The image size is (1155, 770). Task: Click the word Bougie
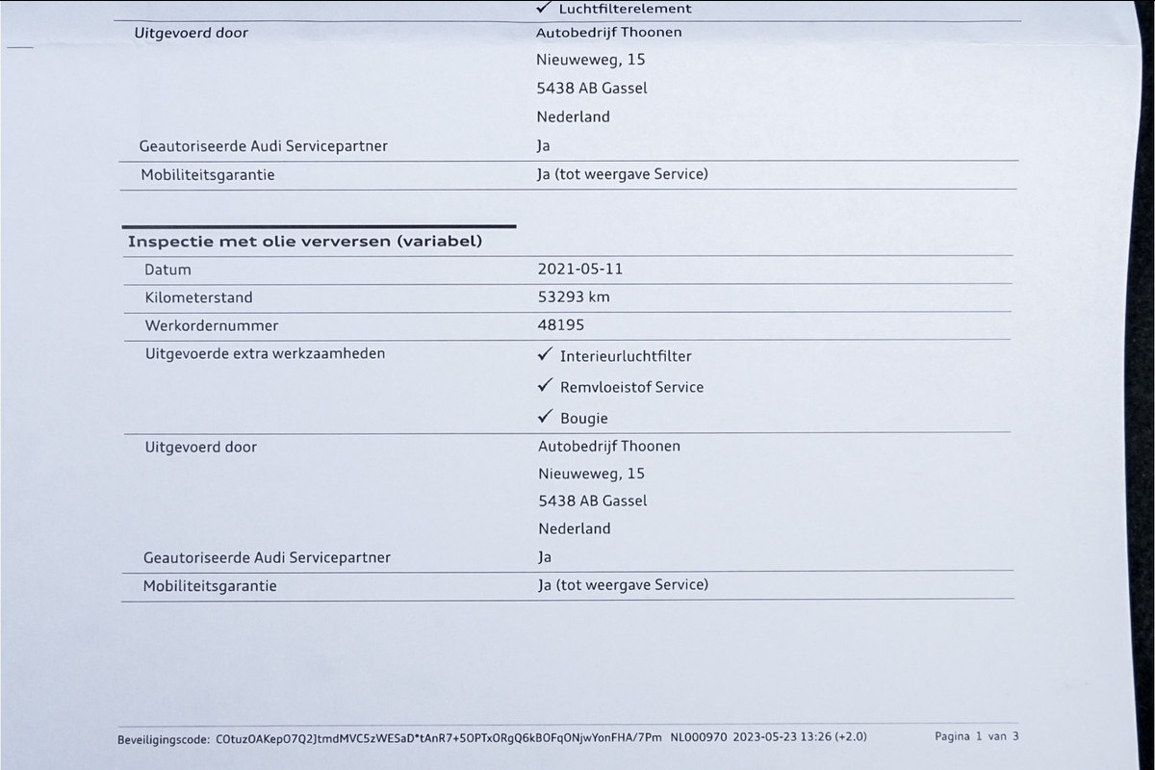tap(584, 419)
